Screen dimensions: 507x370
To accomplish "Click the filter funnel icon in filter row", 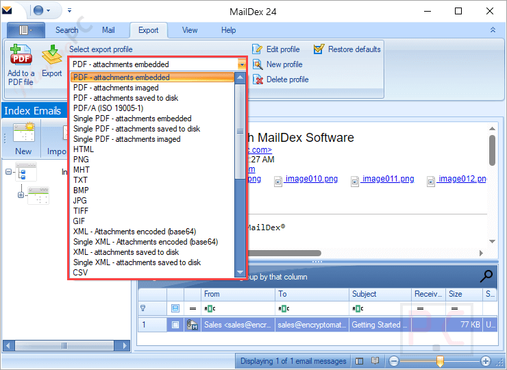I will tap(143, 308).
